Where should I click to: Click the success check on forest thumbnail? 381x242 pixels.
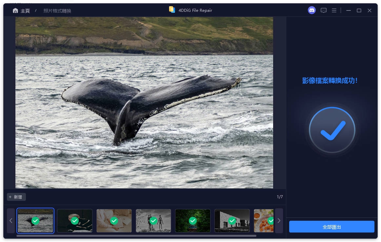(x=193, y=221)
